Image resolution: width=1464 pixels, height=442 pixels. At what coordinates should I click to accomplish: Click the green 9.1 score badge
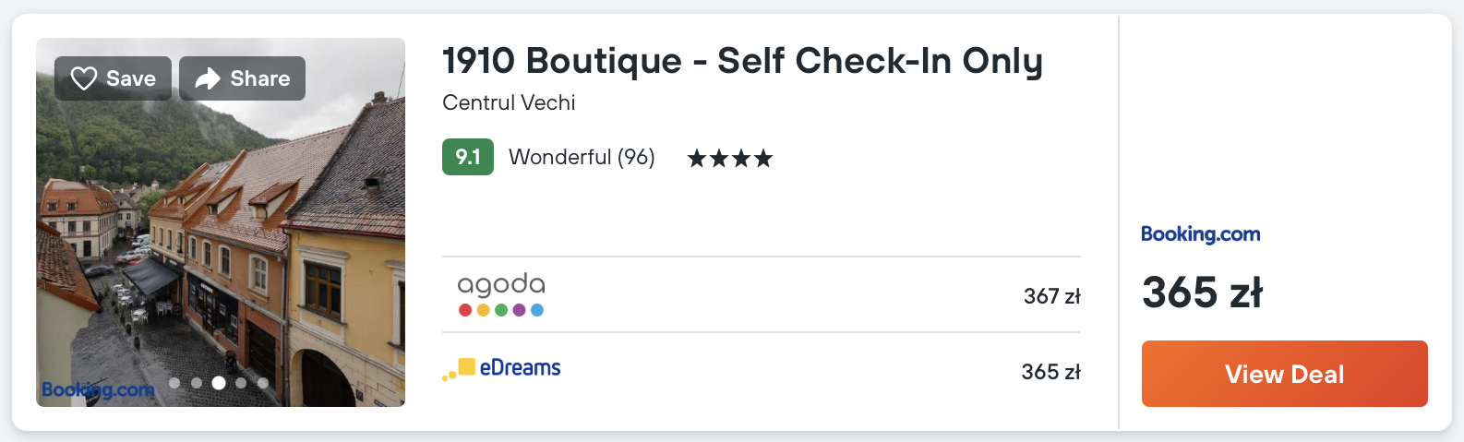pyautogui.click(x=467, y=157)
